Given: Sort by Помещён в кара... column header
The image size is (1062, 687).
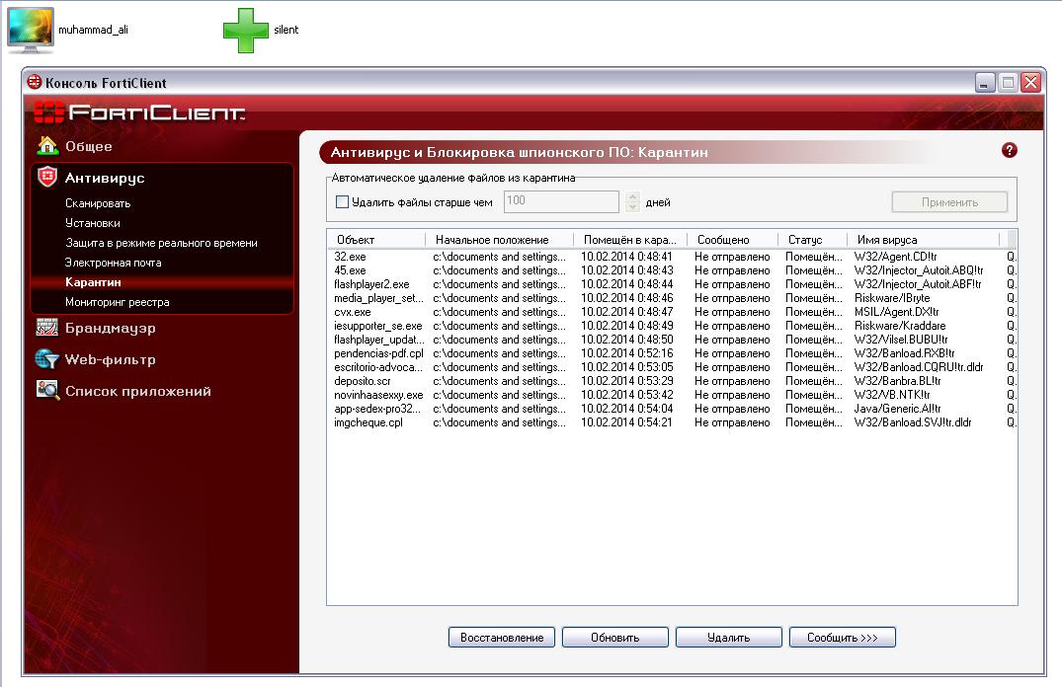Looking at the screenshot, I should tap(630, 240).
